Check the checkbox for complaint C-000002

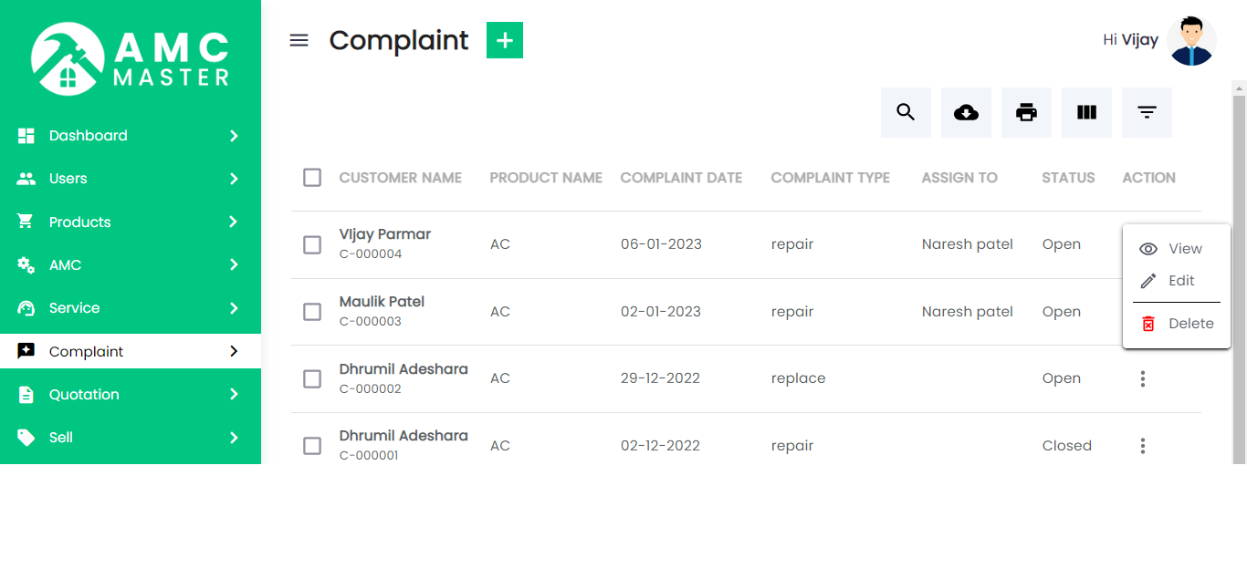click(311, 378)
